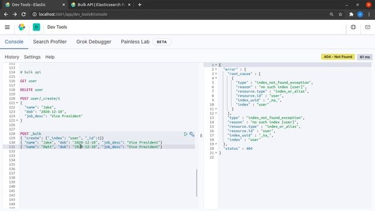
Task: Open the Search Profiler tab
Action: (50, 42)
